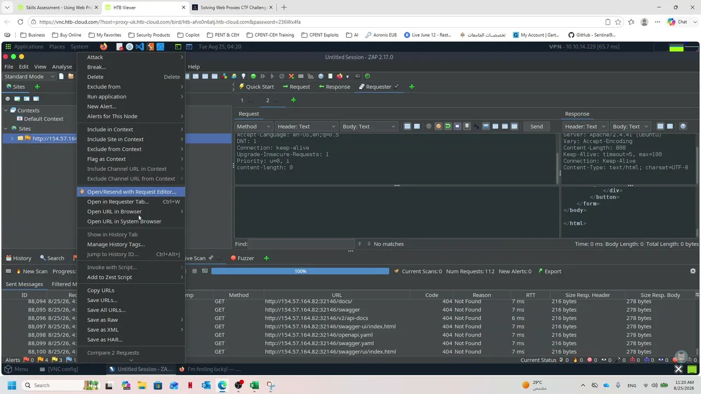Open the Copilot bookmarks folder
The width and height of the screenshot is (701, 394).
pyautogui.click(x=188, y=35)
